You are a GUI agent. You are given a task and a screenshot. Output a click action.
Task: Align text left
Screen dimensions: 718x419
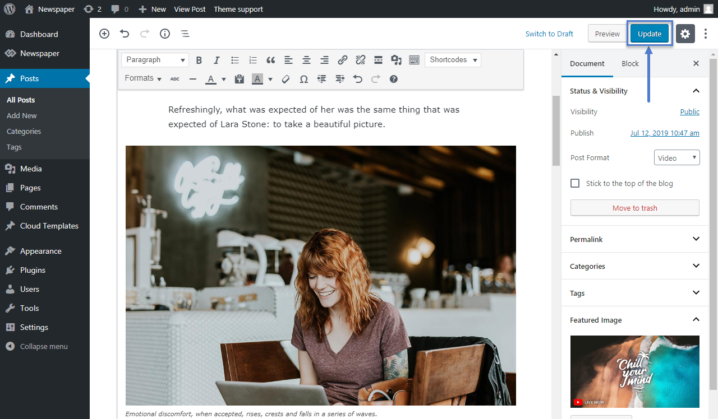point(288,60)
